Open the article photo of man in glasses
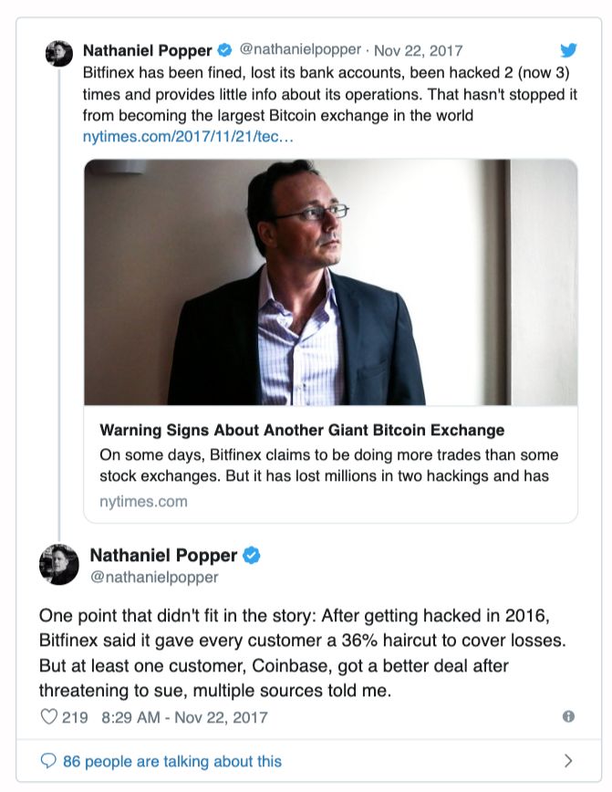 330,282
